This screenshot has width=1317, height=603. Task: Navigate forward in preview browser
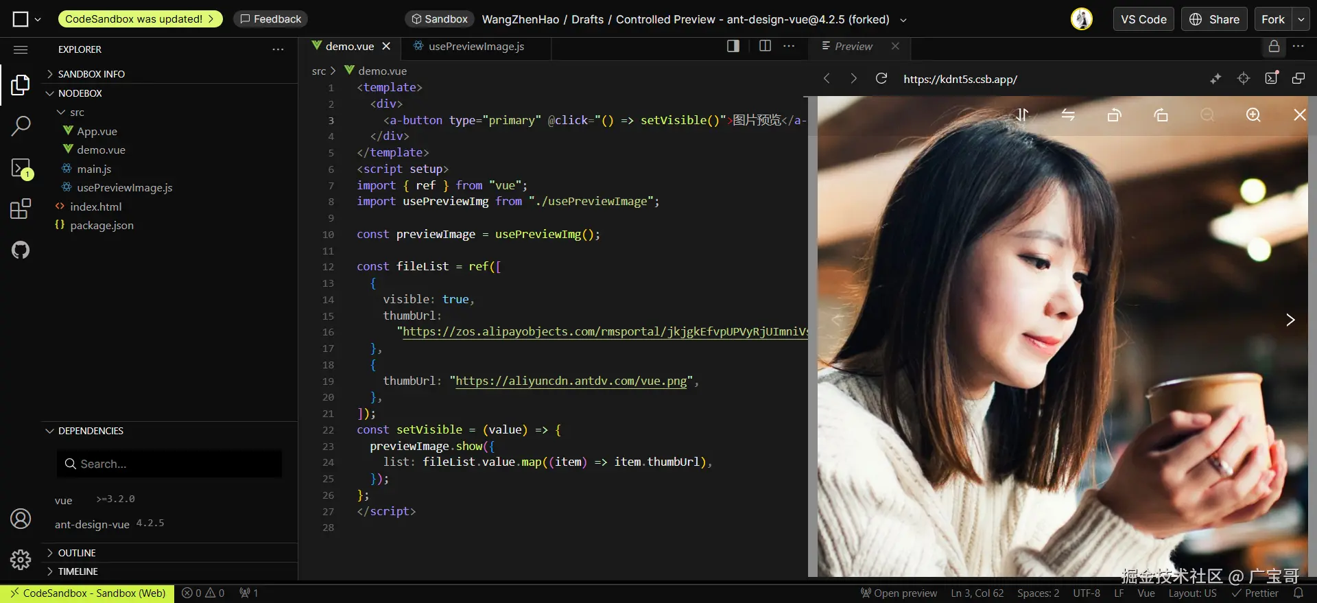tap(853, 79)
